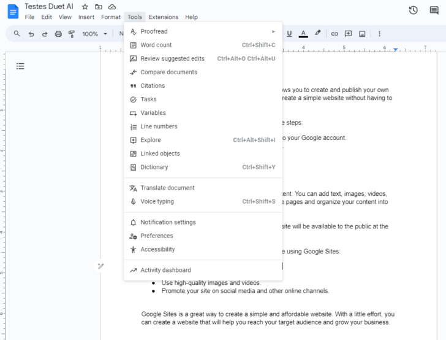Open Accessibility settings

(203, 249)
